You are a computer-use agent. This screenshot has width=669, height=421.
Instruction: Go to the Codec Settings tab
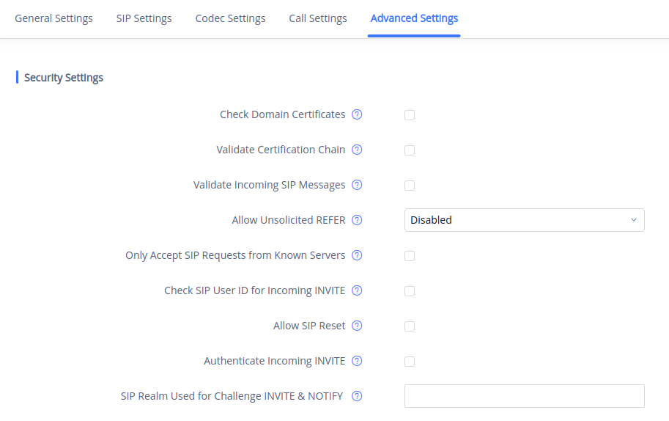(x=230, y=18)
